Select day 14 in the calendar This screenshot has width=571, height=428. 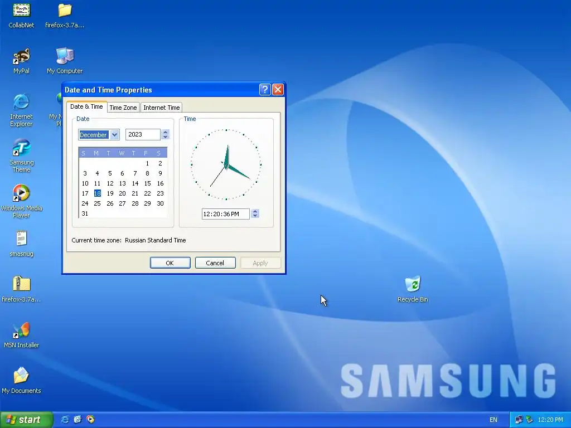coord(135,183)
